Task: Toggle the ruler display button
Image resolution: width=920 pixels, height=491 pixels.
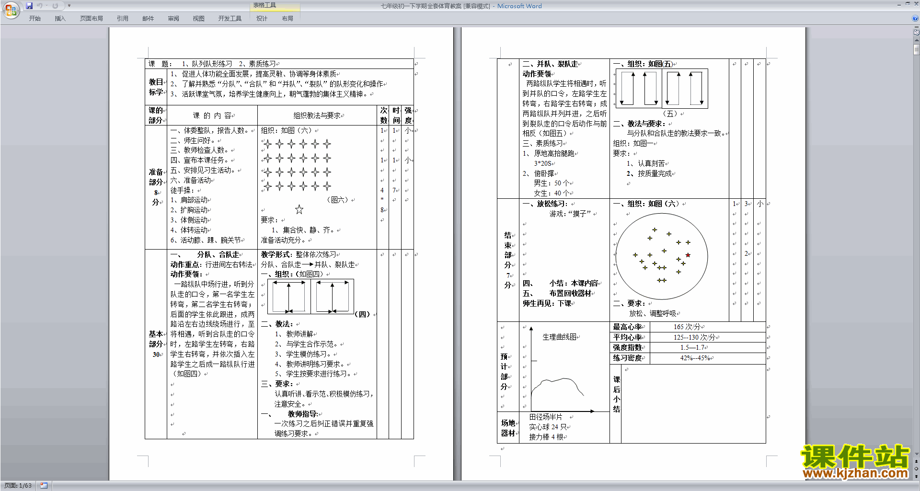Action: pos(916,33)
